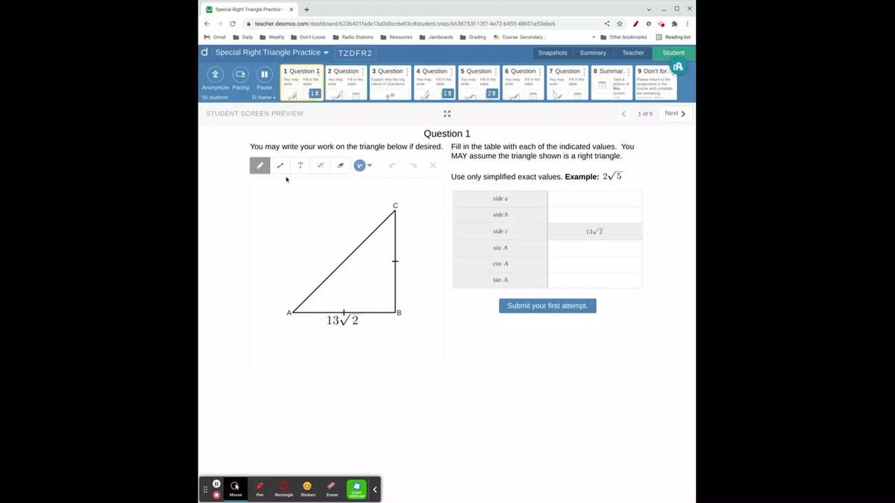Open the sketch color dropdown arrow
This screenshot has height=503, width=895.
368,165
